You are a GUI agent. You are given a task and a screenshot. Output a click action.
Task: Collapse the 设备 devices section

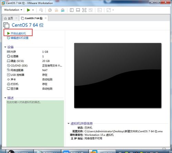click(5, 47)
